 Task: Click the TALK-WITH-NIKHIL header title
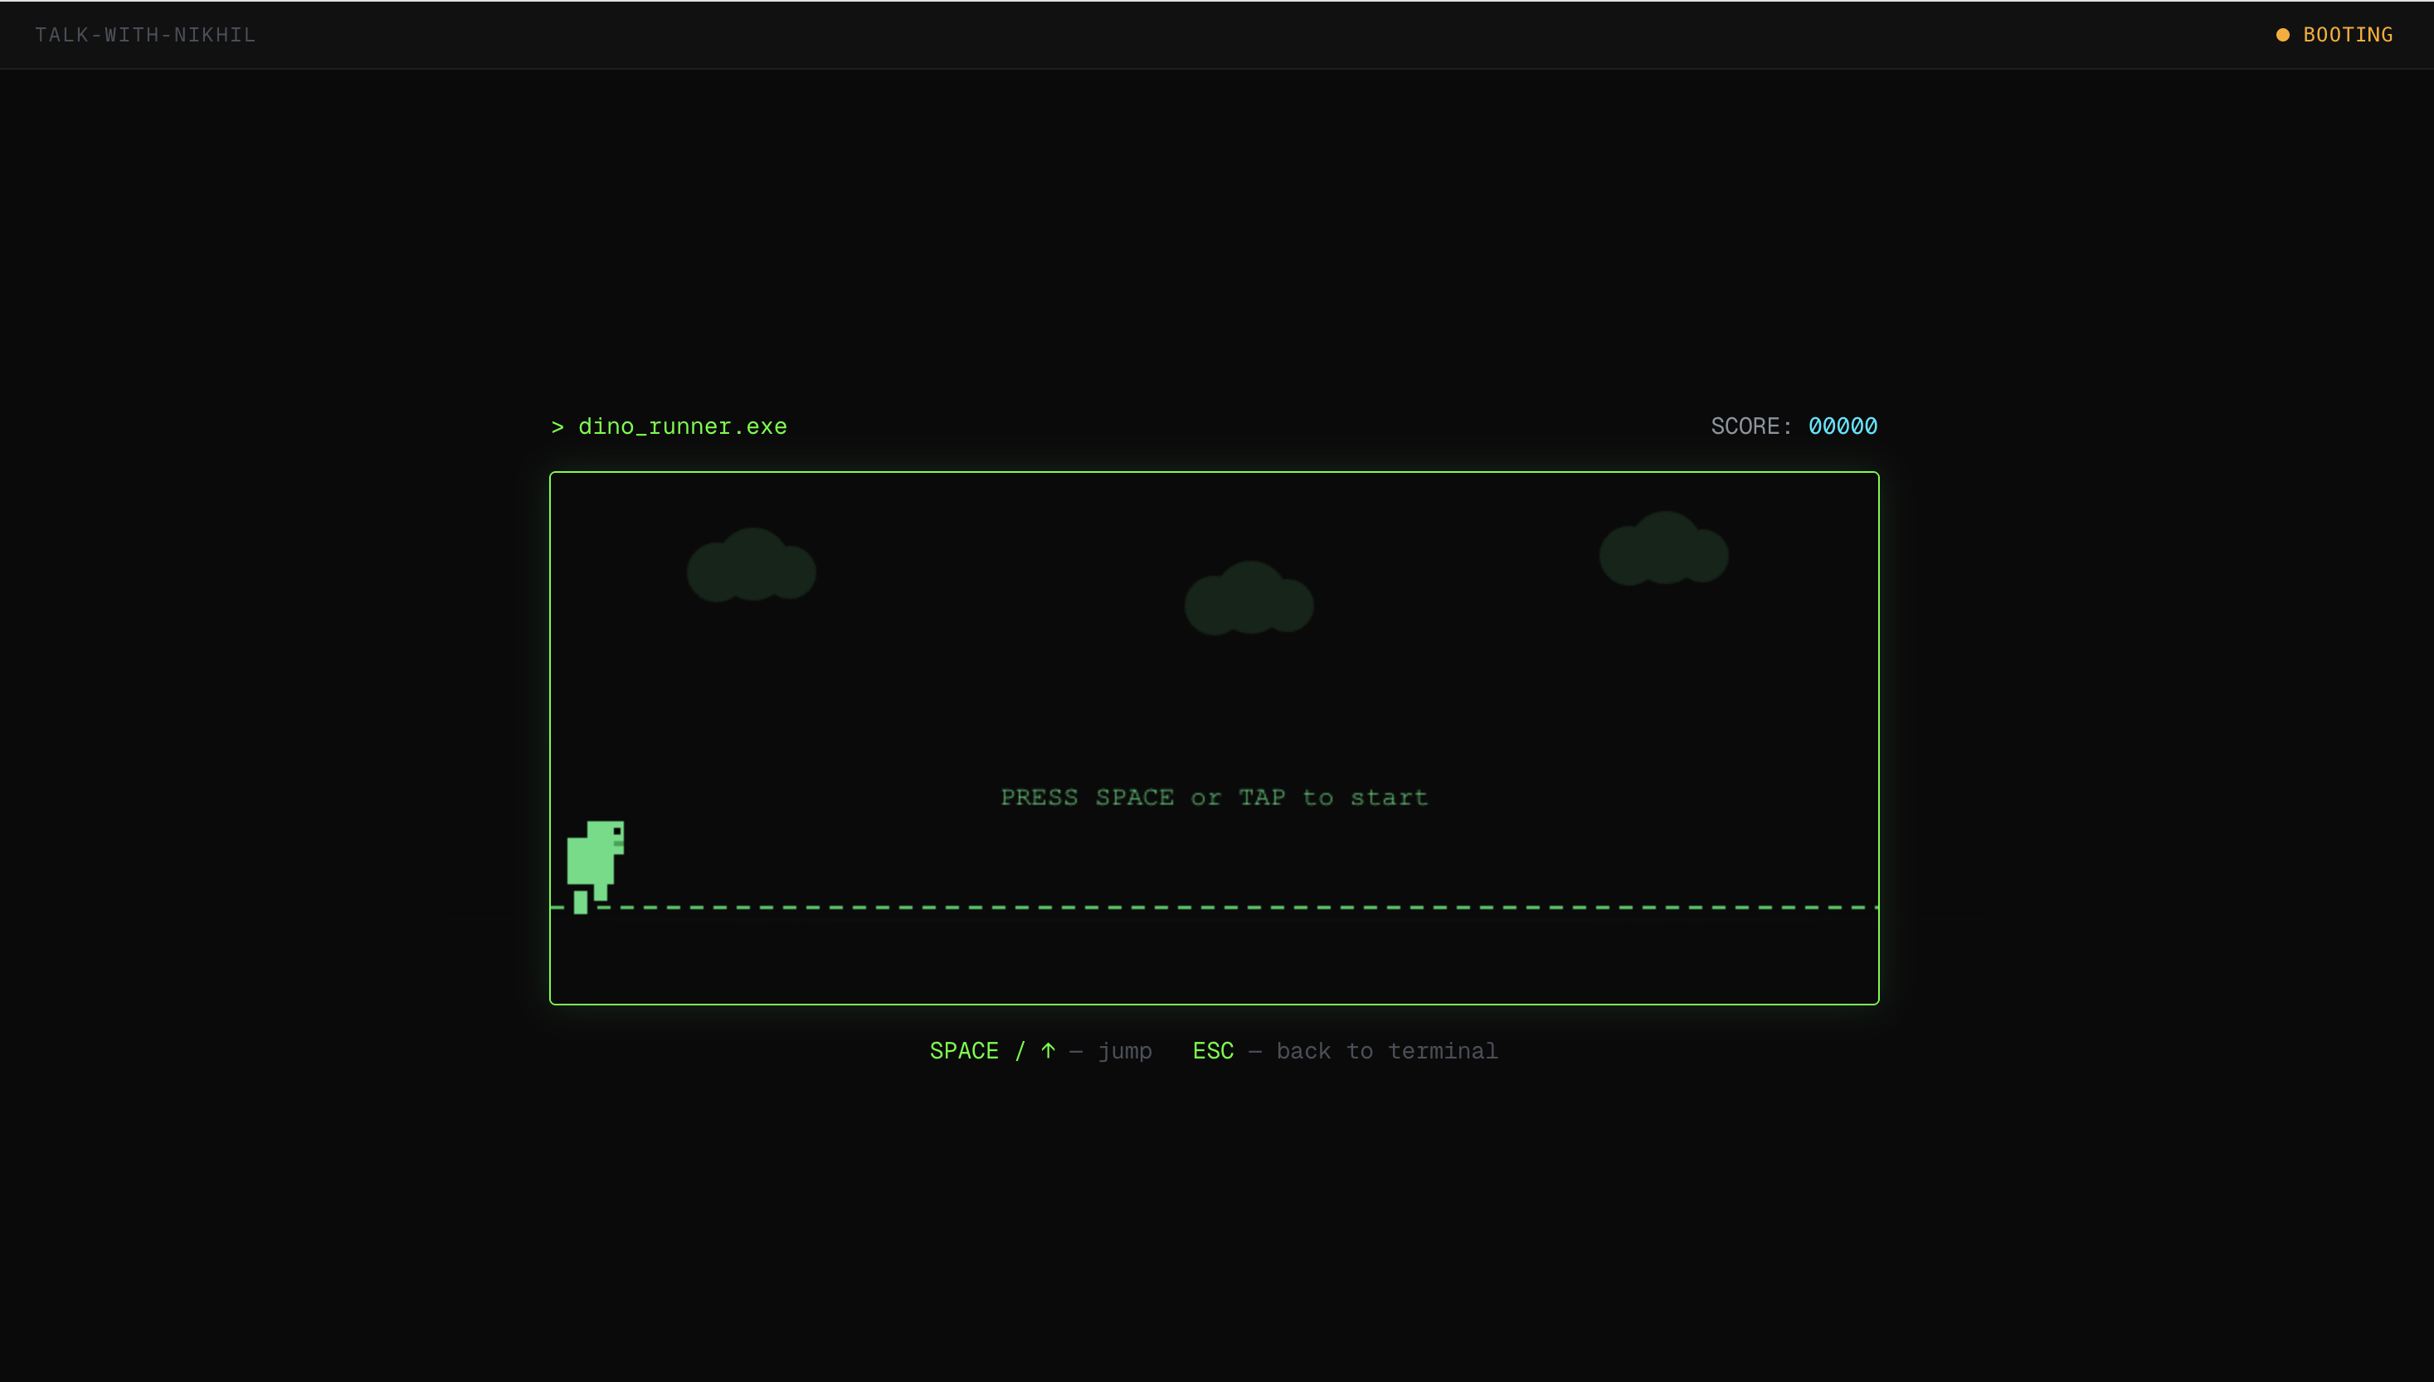coord(145,35)
